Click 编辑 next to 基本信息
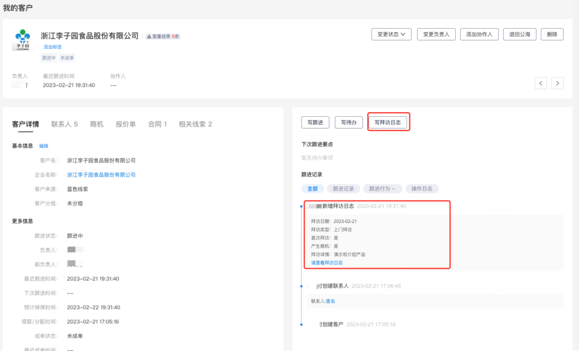The height and width of the screenshot is (351, 579). point(44,146)
